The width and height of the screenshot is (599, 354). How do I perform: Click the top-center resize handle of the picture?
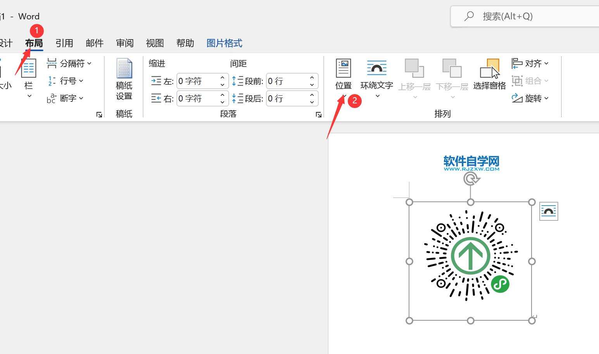point(471,202)
